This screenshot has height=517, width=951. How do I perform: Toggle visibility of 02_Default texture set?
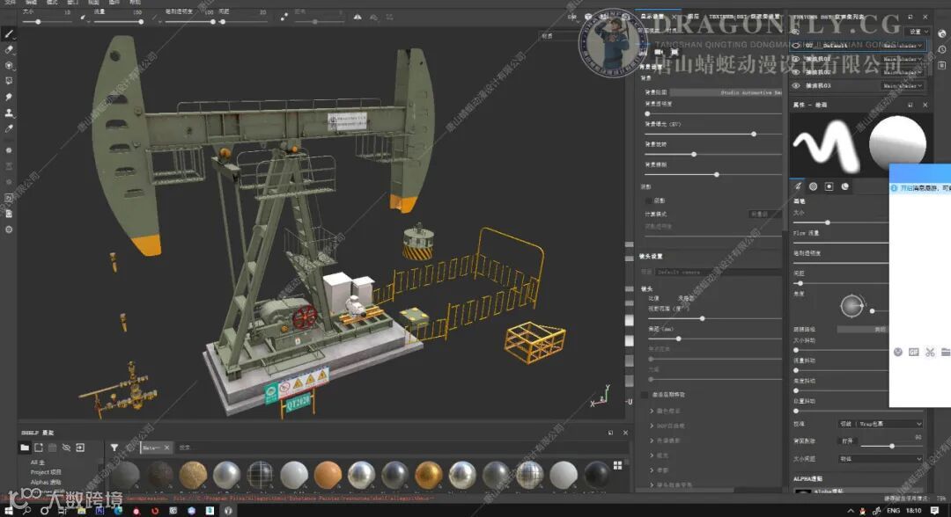pos(796,46)
